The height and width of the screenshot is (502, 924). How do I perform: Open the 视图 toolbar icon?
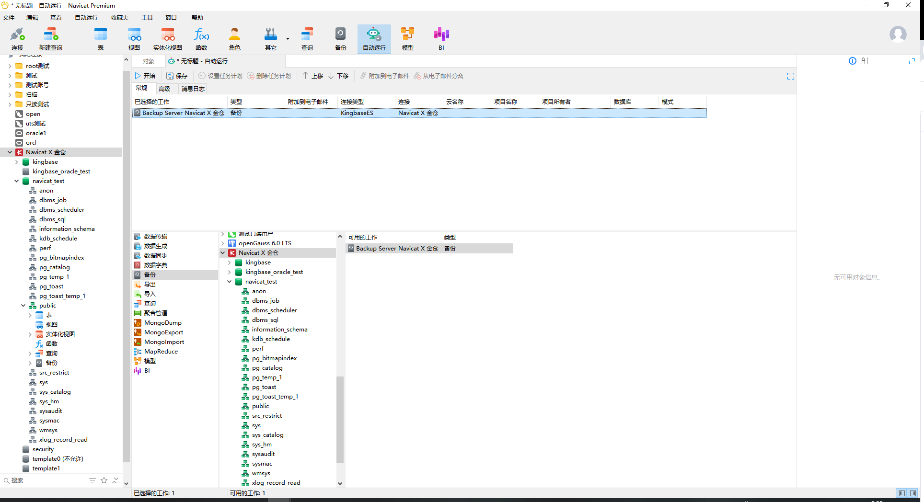pos(134,39)
